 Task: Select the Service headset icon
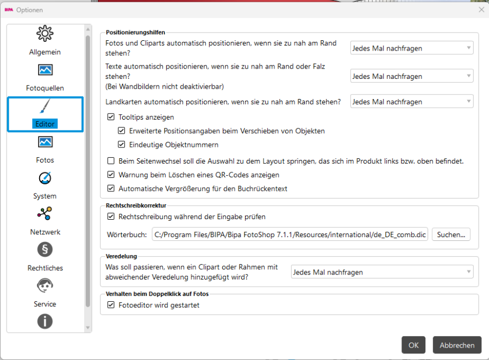tap(45, 285)
